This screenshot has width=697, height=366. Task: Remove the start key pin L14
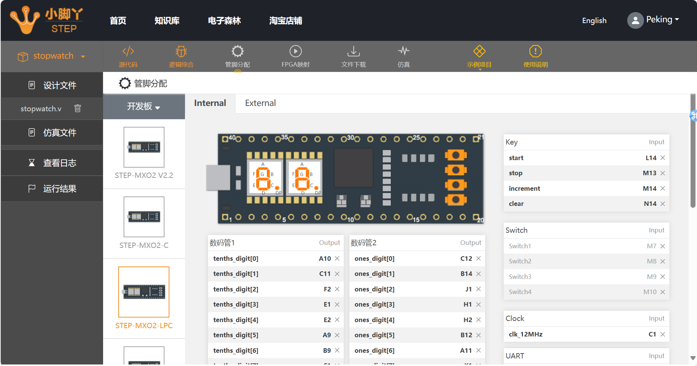(x=663, y=158)
